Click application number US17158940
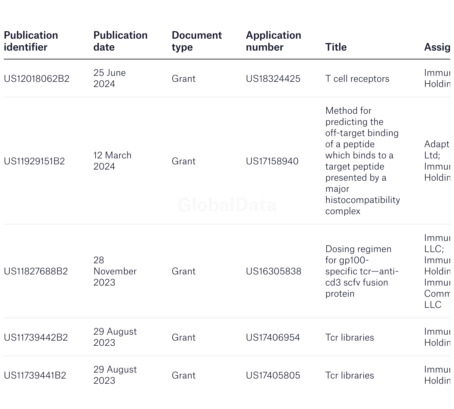This screenshot has height=409, width=454. click(272, 161)
